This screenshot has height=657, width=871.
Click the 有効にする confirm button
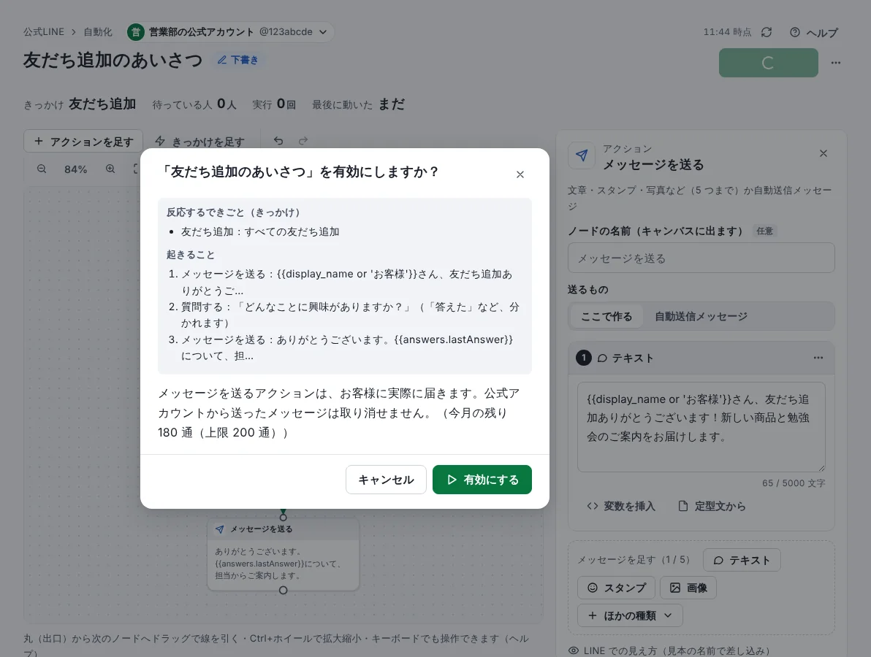(482, 480)
